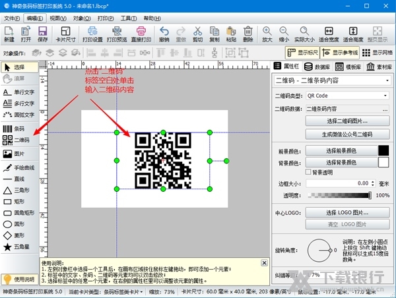Screen dimensions: 396x298
Task: Click the 放大 zoom in icon
Action: tap(267, 34)
